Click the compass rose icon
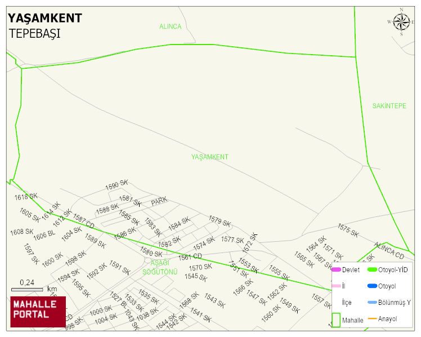421x337 pixels. coord(402,22)
